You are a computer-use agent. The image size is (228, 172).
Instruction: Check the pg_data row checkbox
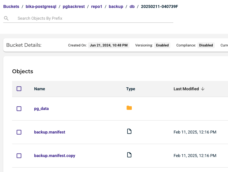[19, 109]
